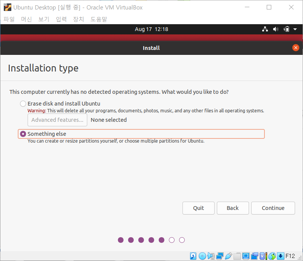This screenshot has width=303, height=261.
Task: Click the F12 host key indicator
Action: [290, 256]
